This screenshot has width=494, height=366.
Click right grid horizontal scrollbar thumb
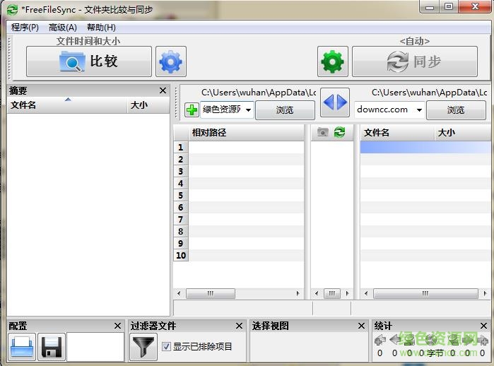[x=425, y=293]
